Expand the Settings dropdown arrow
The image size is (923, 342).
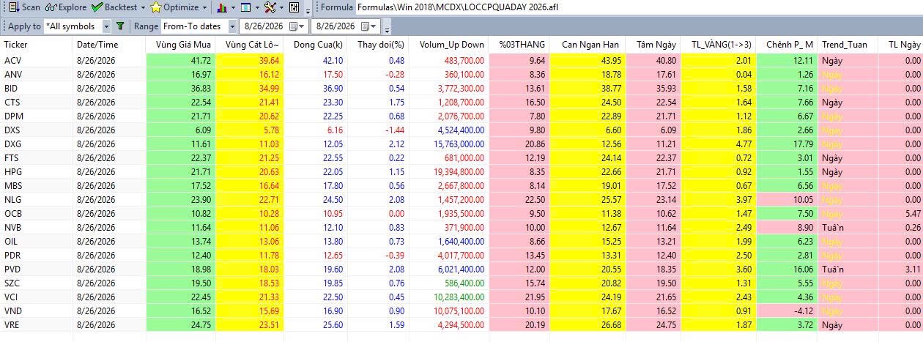coord(281,7)
